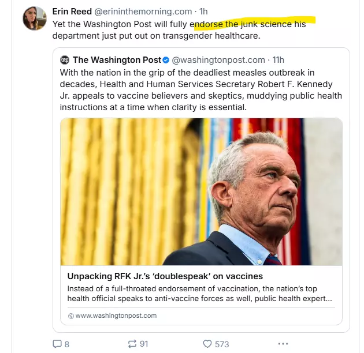Screen dimensions: 364x353
Task: Like the post with the heart icon
Action: tap(207, 344)
